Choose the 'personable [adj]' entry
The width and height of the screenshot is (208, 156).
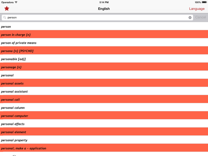pyautogui.click(x=104, y=58)
